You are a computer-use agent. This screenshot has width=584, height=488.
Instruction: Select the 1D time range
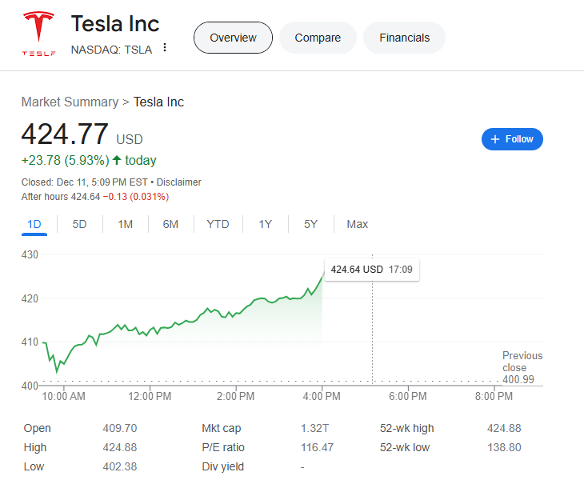34,224
